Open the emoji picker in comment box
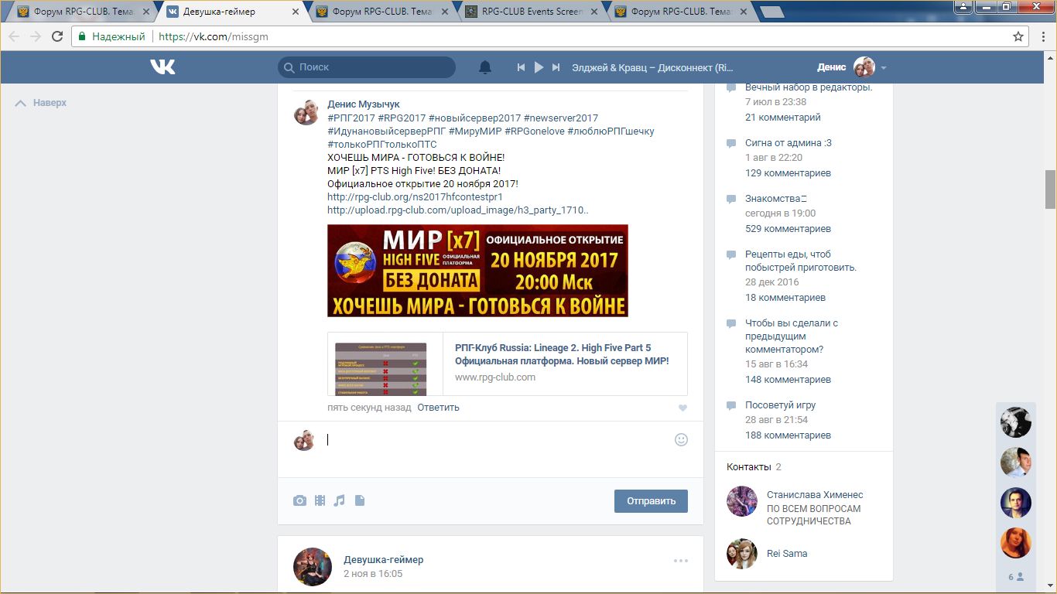Screen dimensions: 1057x594 [x=681, y=439]
